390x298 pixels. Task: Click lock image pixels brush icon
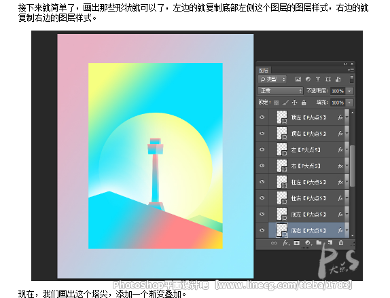285,103
